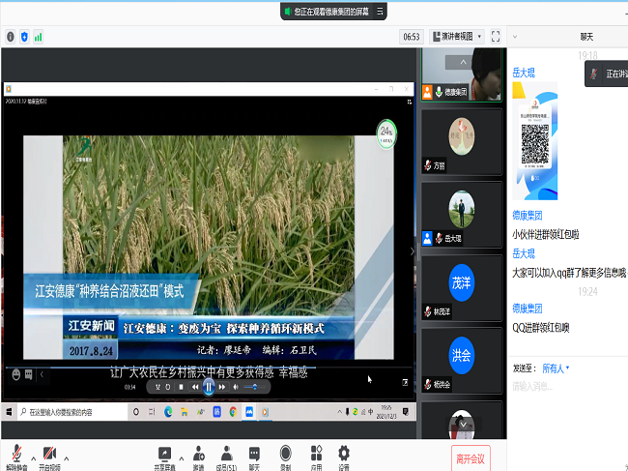Click the left chevron beside the comment bubble icon
This screenshot has height=471, width=628.
pos(42,375)
